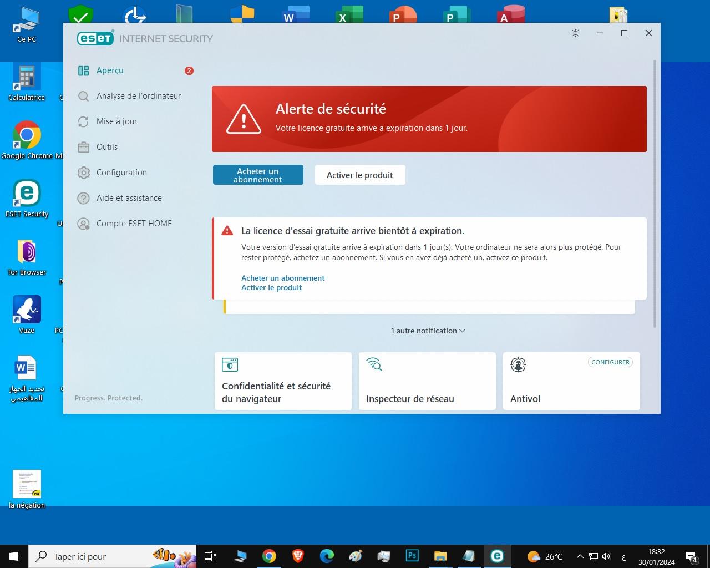Viewport: 710px width, 568px height.
Task: Click the small red warning triangle in license notice
Action: pos(227,231)
